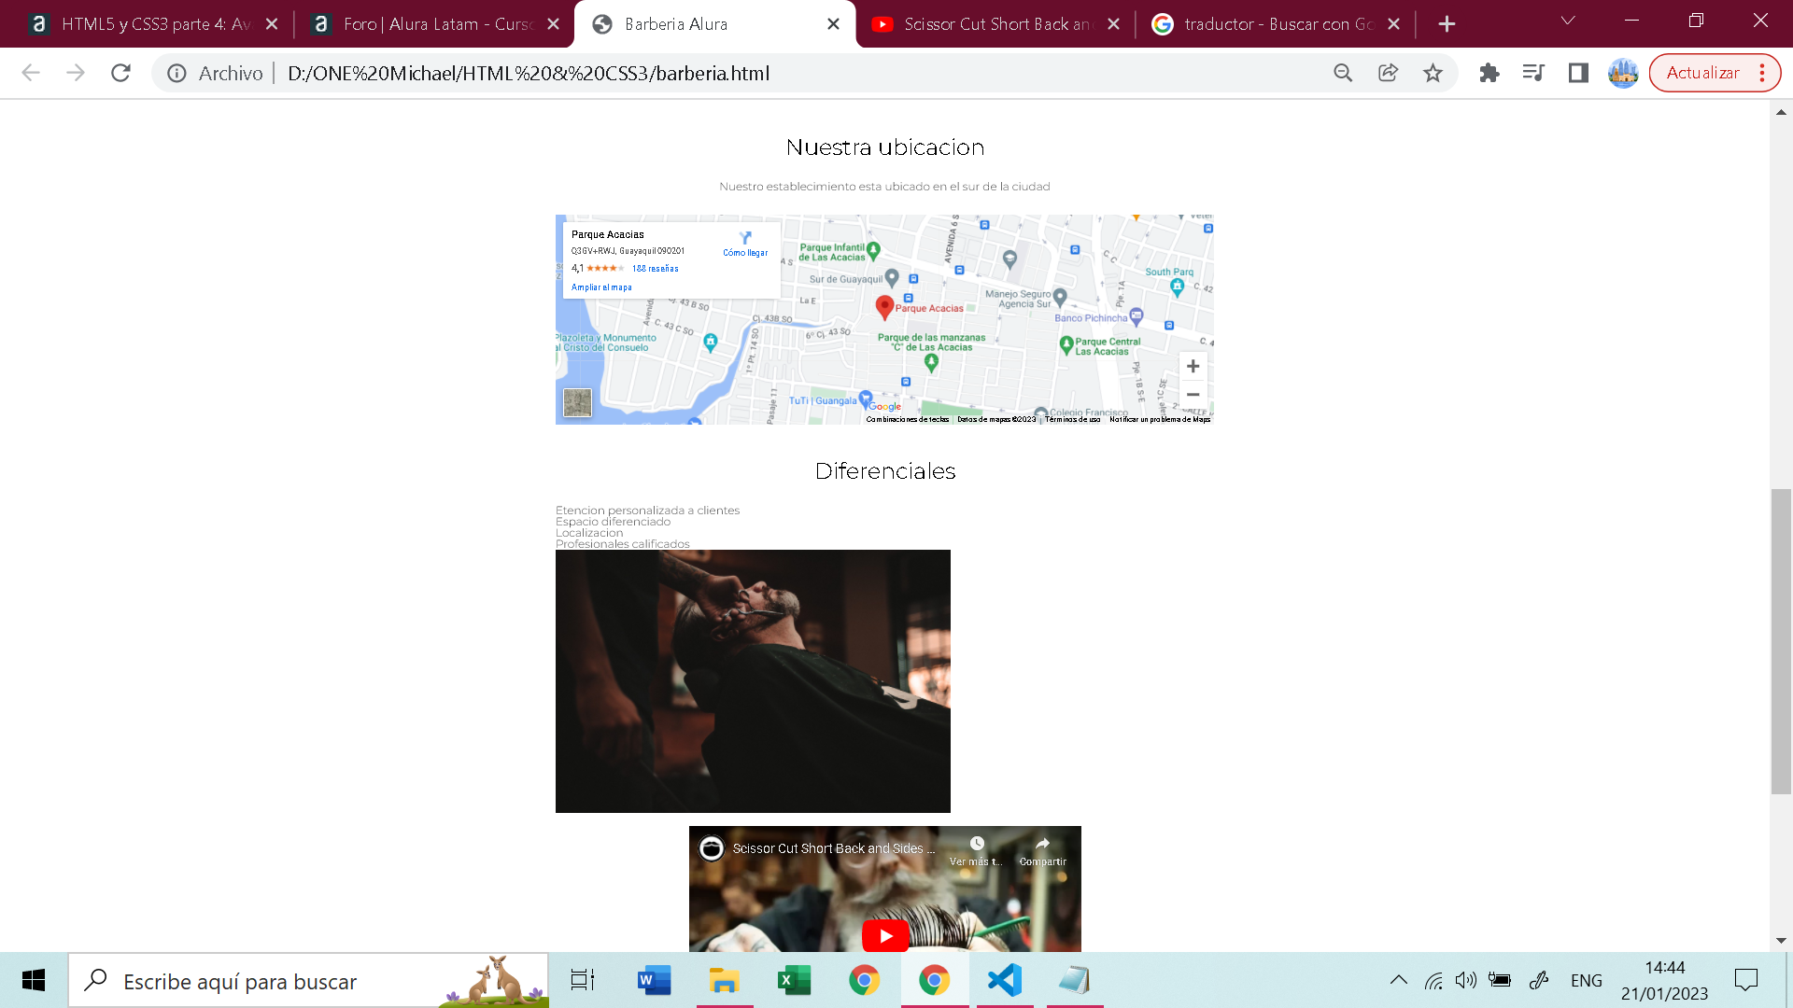The height and width of the screenshot is (1008, 1793).
Task: Open the Chrome three-dot menu
Action: tap(1762, 73)
